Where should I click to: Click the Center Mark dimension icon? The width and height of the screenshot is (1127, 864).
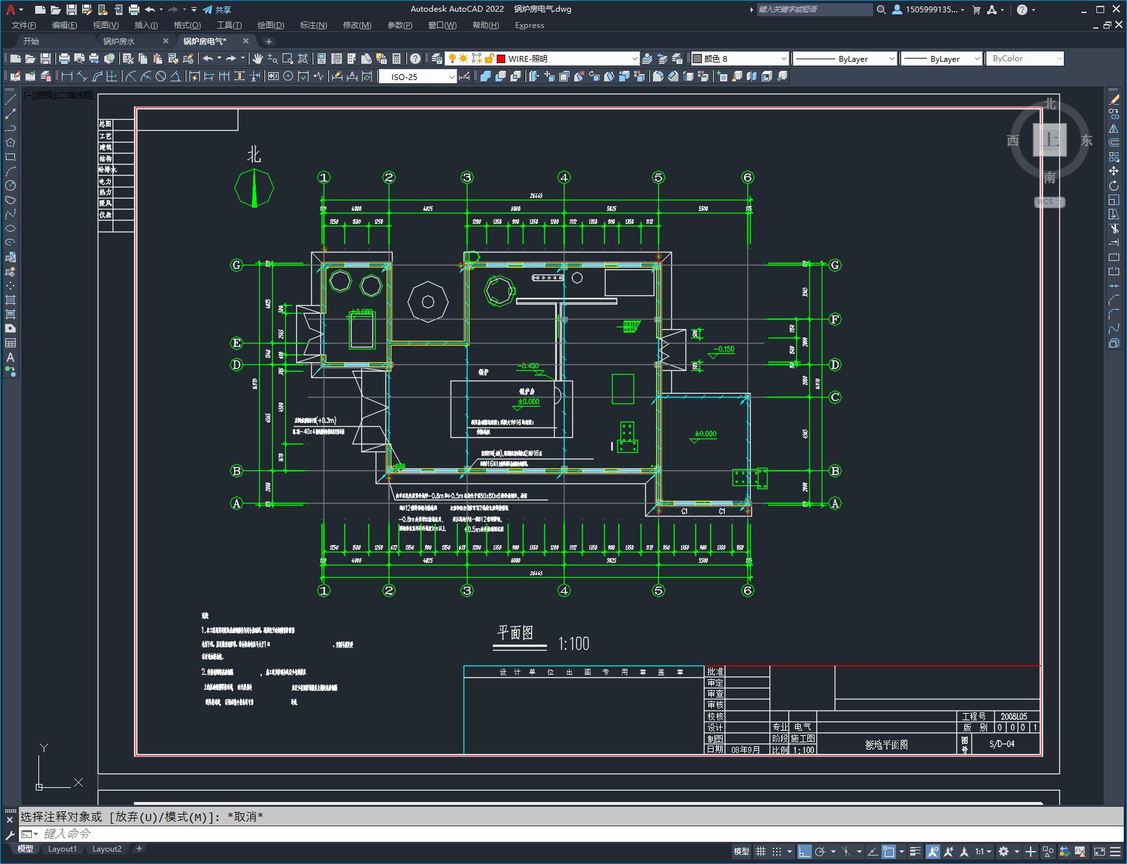click(x=288, y=77)
